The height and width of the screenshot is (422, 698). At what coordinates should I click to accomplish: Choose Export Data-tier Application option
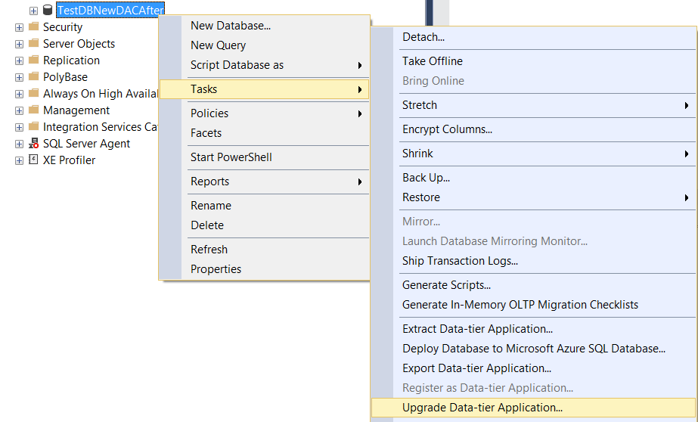pyautogui.click(x=476, y=368)
